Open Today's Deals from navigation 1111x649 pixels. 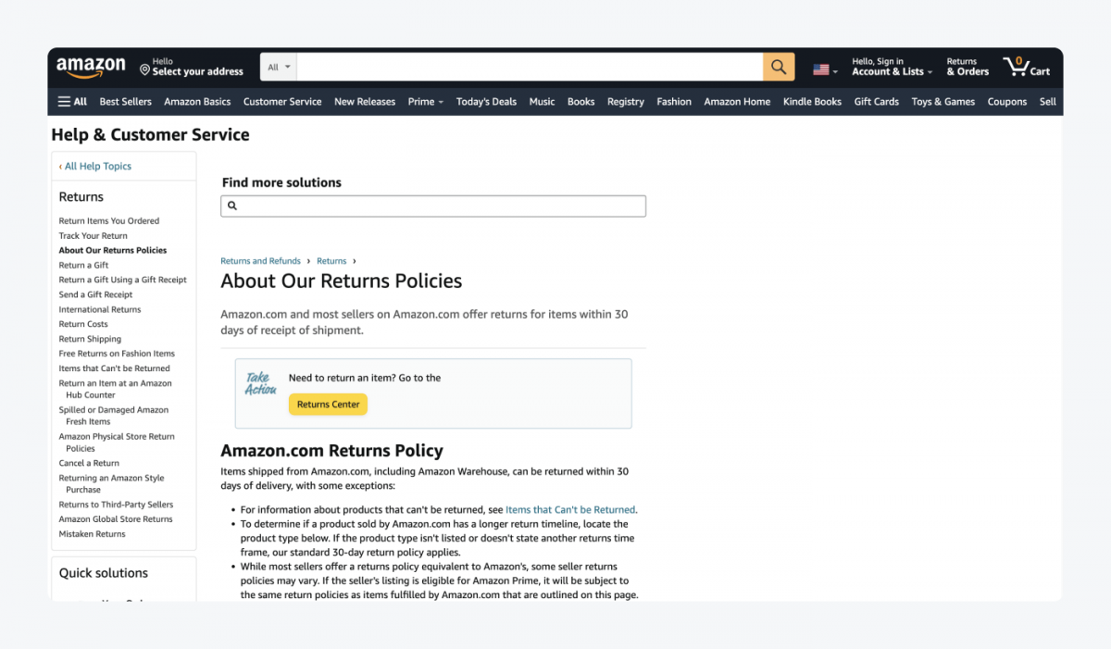pos(486,101)
